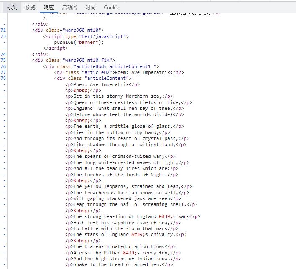Click the closing </script> tag line
This screenshot has height=269, width=296.
point(56,48)
